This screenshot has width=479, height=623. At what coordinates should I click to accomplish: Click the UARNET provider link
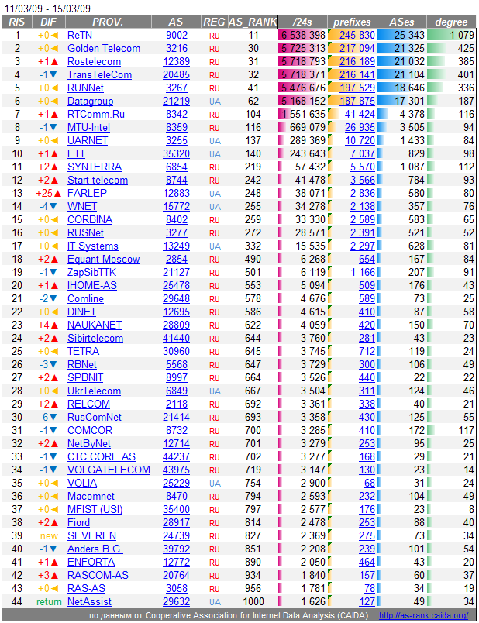(x=88, y=141)
